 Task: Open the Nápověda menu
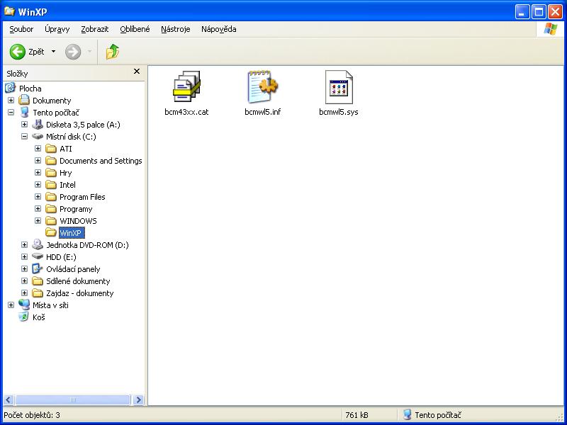coord(219,29)
